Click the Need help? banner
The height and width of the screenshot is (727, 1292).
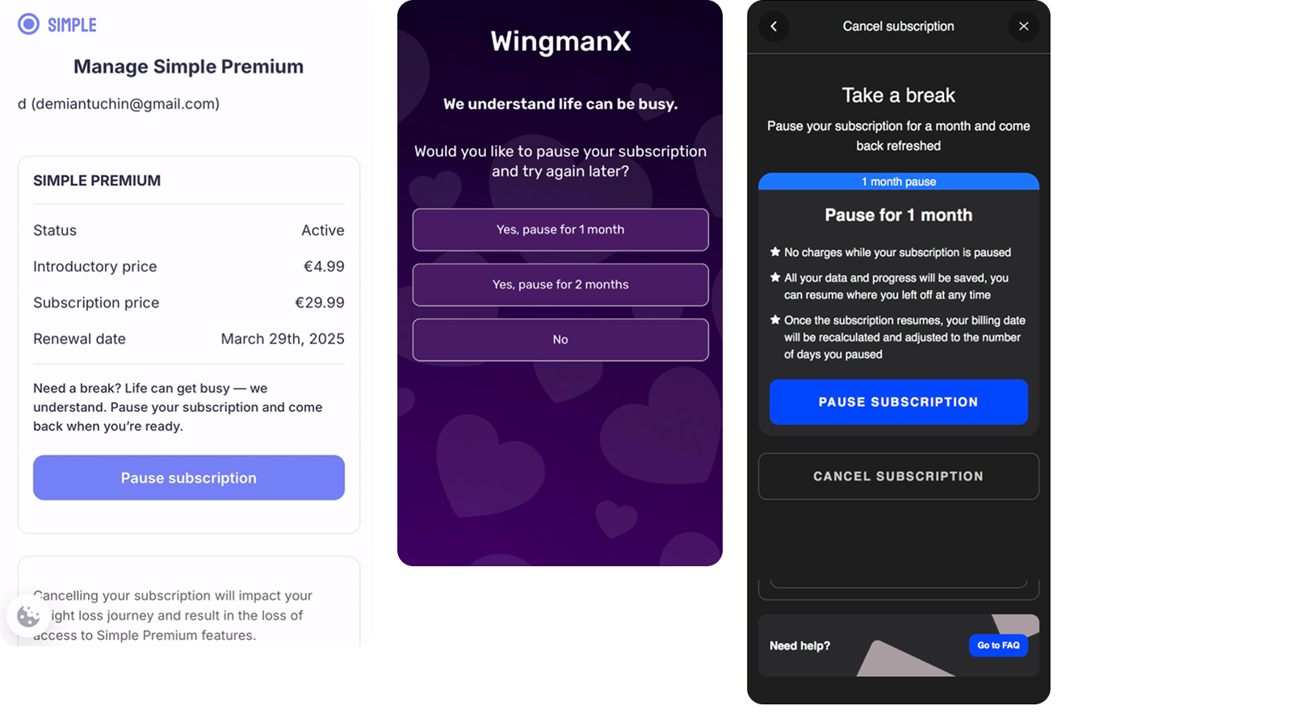[899, 645]
